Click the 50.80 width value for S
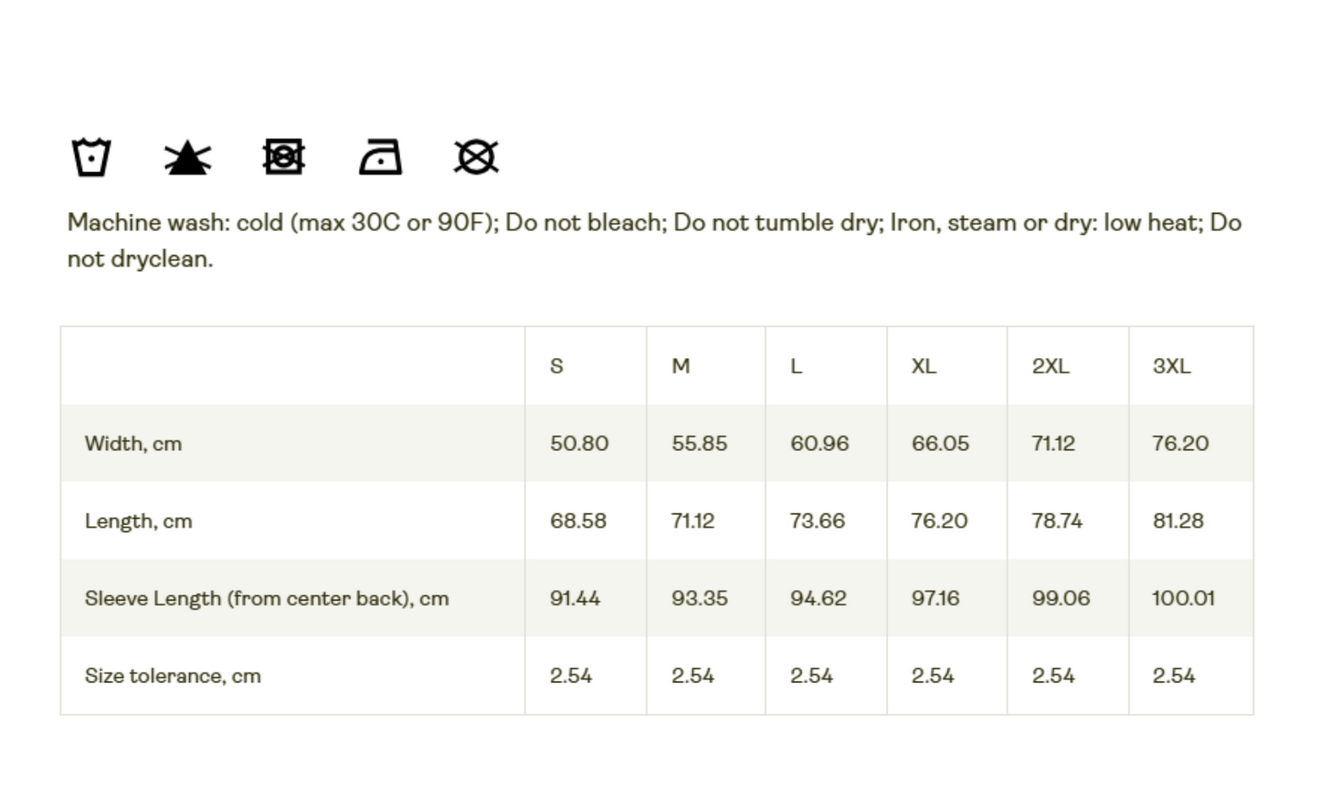Screen dimensions: 1320x788 579,444
